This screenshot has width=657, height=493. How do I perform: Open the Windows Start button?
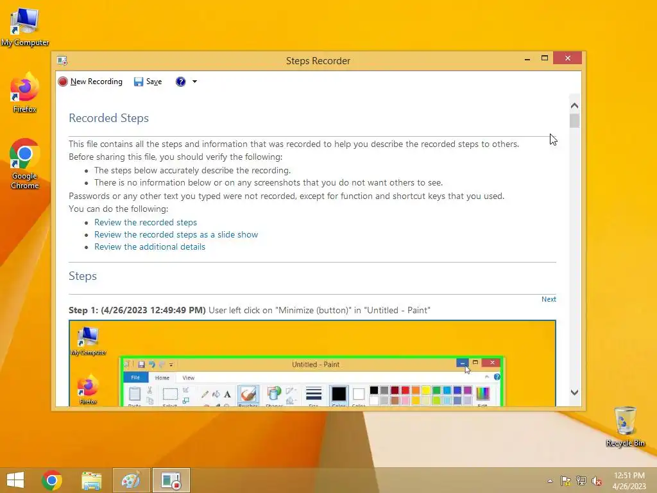pos(15,480)
